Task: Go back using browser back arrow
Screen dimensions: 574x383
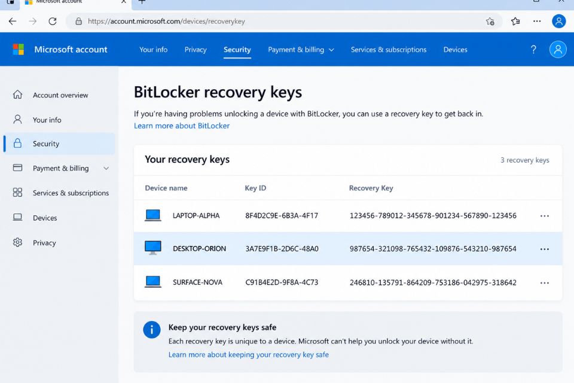Action: (x=13, y=22)
